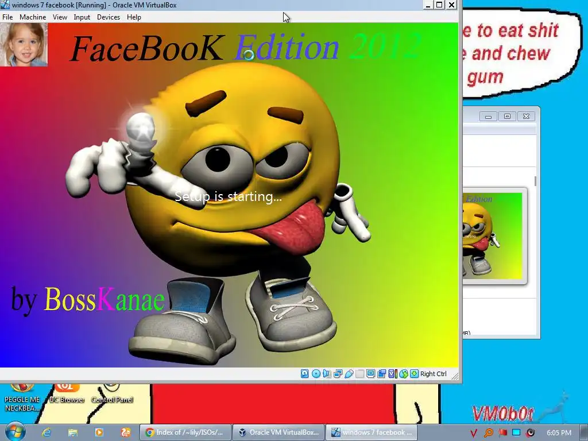Open the Help menu

pos(134,17)
